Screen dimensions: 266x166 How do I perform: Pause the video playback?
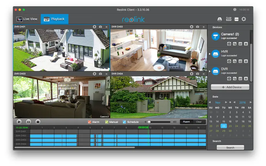(x=29, y=122)
